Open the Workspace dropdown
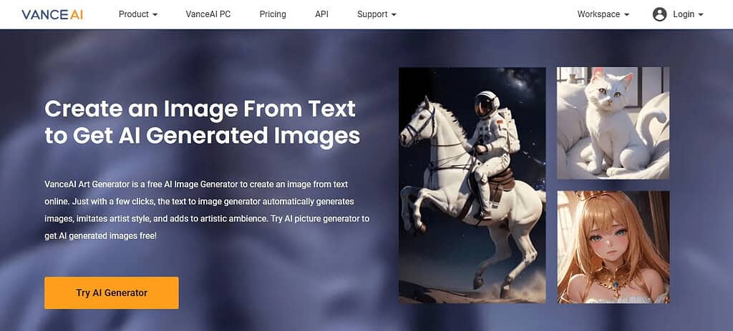 [x=603, y=14]
